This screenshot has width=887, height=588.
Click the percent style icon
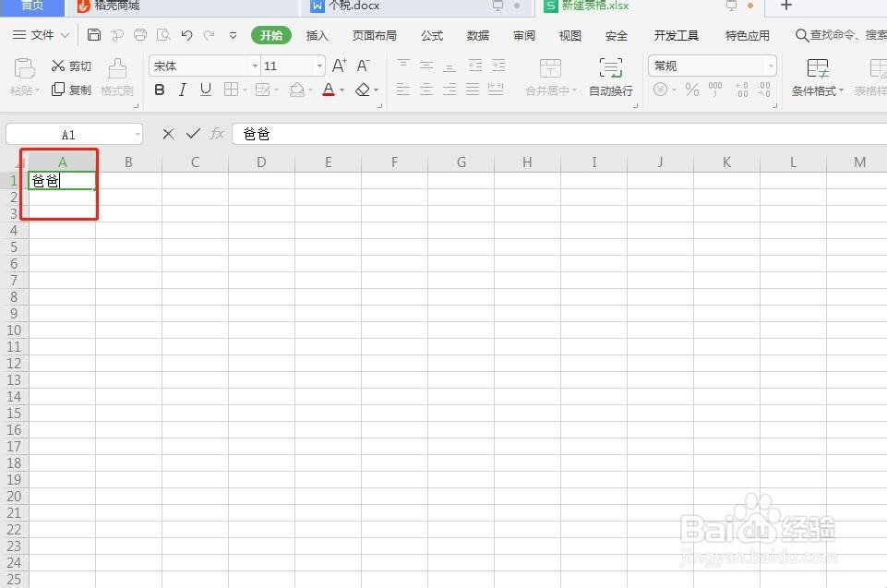pos(692,90)
